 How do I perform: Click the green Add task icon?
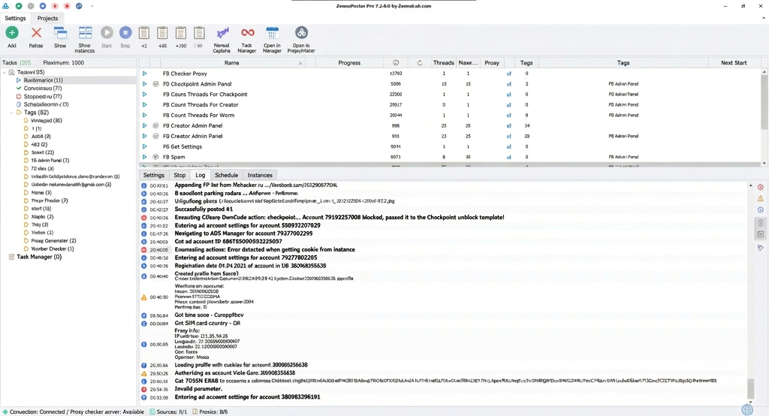click(12, 33)
